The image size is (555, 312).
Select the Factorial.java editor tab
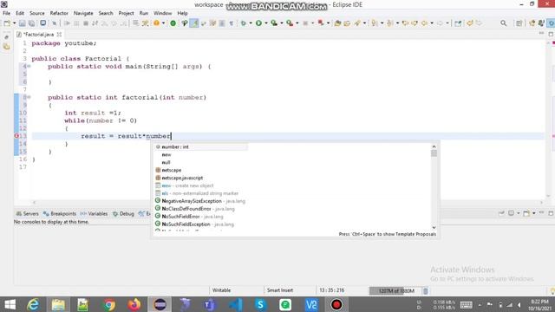(x=38, y=35)
